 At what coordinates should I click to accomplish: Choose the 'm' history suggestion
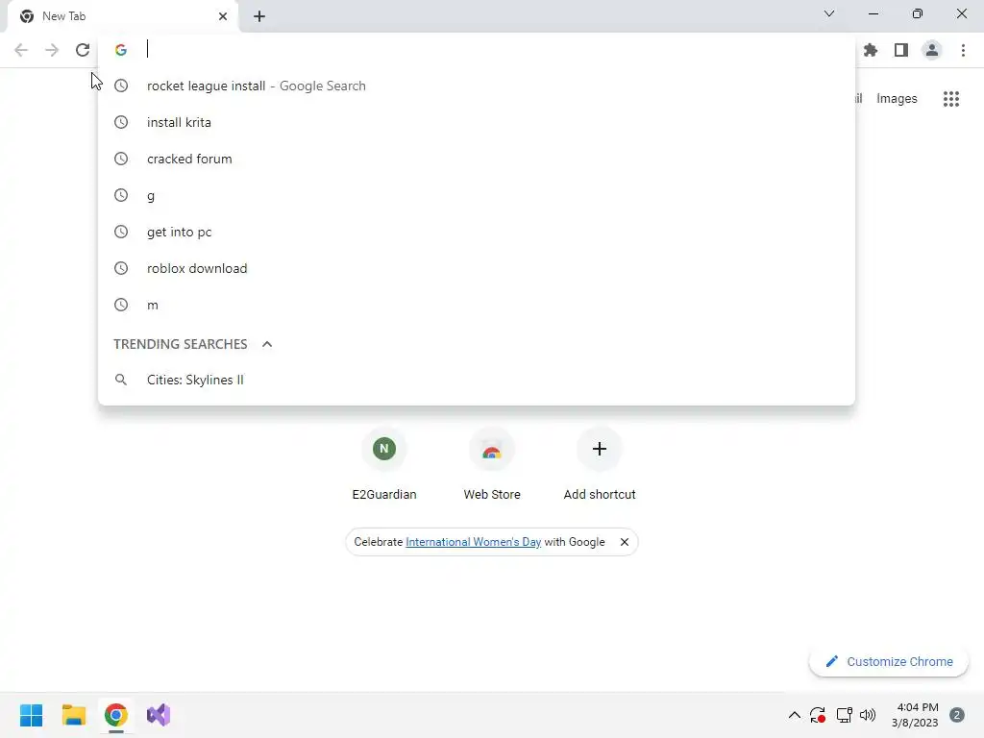pyautogui.click(x=477, y=305)
